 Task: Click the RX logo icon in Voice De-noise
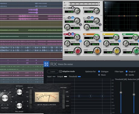(x=47, y=64)
